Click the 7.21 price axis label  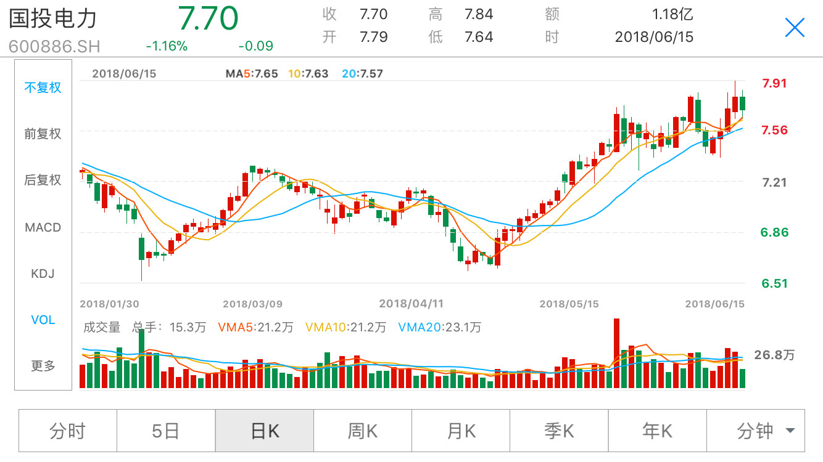(x=774, y=182)
